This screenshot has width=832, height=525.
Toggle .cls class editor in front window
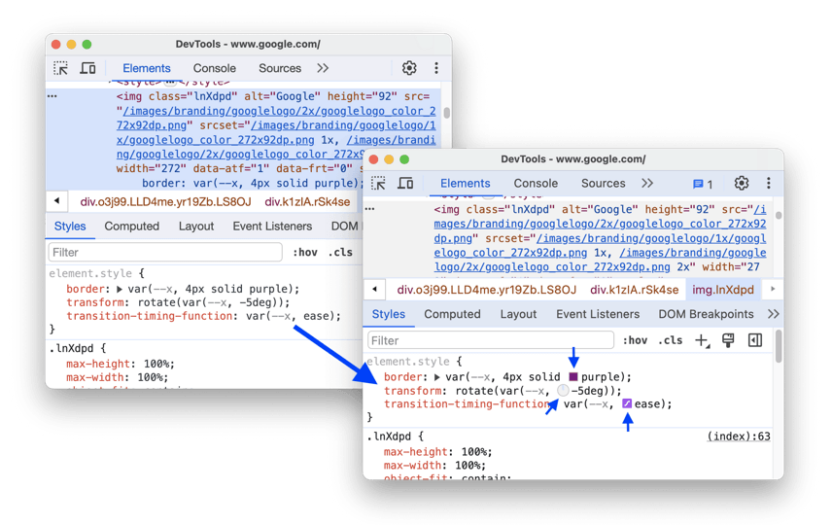tap(670, 341)
